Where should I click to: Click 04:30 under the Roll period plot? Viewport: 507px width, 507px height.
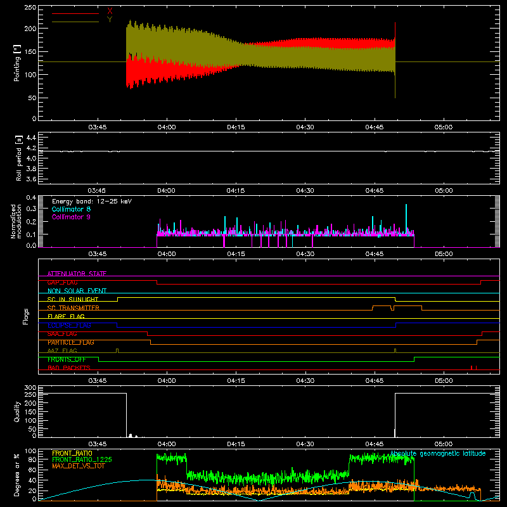[x=305, y=191]
